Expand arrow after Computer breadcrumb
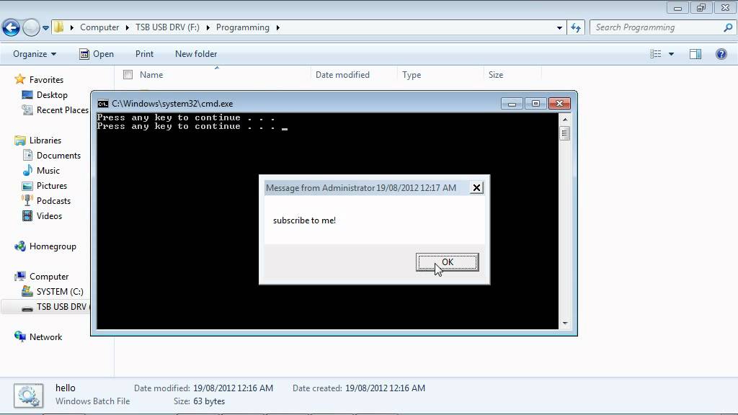738x415 pixels. tap(127, 27)
